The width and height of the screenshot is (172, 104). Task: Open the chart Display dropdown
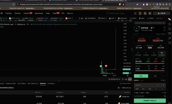[x=31, y=20]
